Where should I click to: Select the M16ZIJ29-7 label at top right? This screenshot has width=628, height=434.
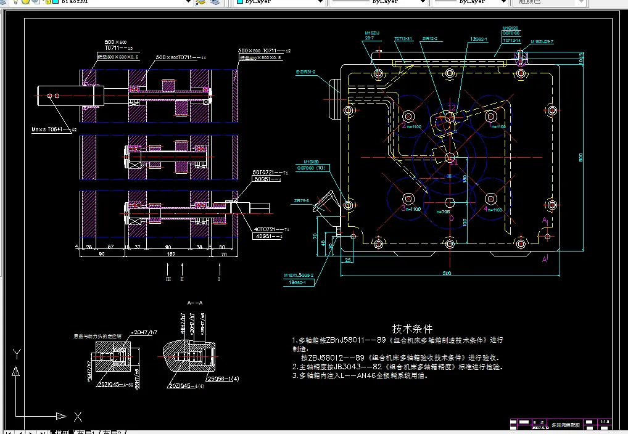pyautogui.click(x=542, y=42)
